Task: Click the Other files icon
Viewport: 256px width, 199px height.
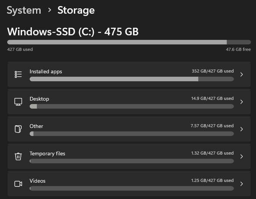Action: click(18, 129)
